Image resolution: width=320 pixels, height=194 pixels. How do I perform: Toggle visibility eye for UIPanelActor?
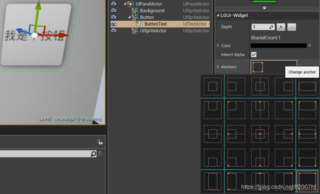[113, 3]
